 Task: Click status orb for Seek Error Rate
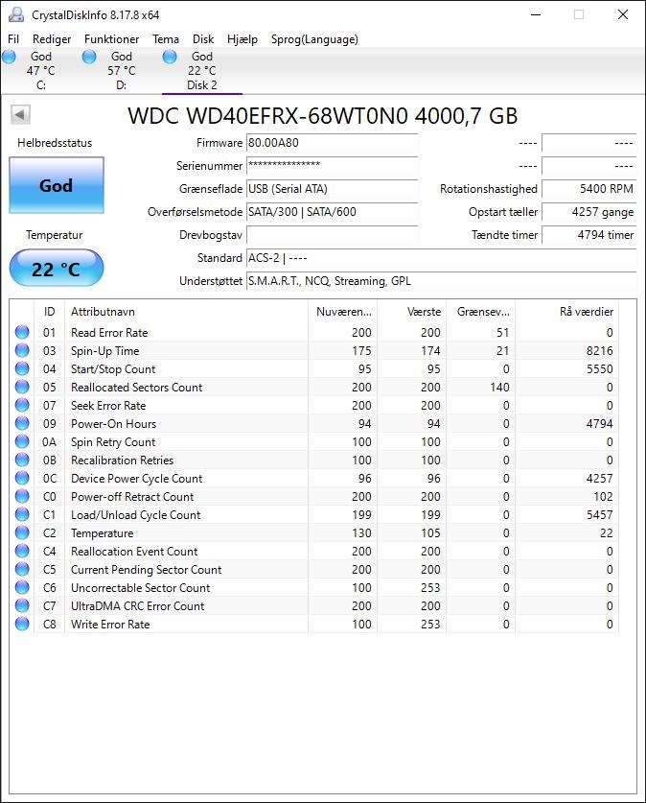[22, 405]
